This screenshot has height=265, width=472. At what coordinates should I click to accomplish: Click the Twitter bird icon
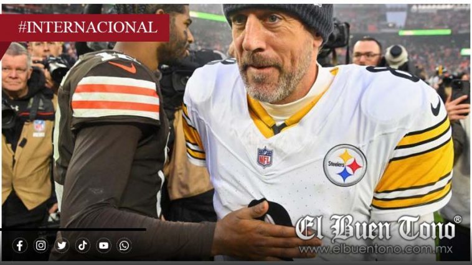click(x=62, y=246)
